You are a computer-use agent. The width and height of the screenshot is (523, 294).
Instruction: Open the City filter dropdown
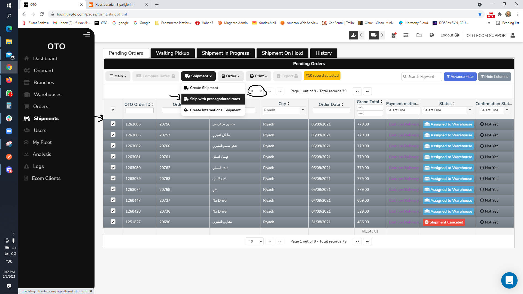[x=303, y=110]
